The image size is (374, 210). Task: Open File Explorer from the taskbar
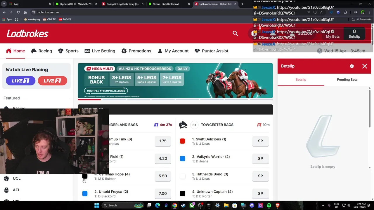click(226, 205)
